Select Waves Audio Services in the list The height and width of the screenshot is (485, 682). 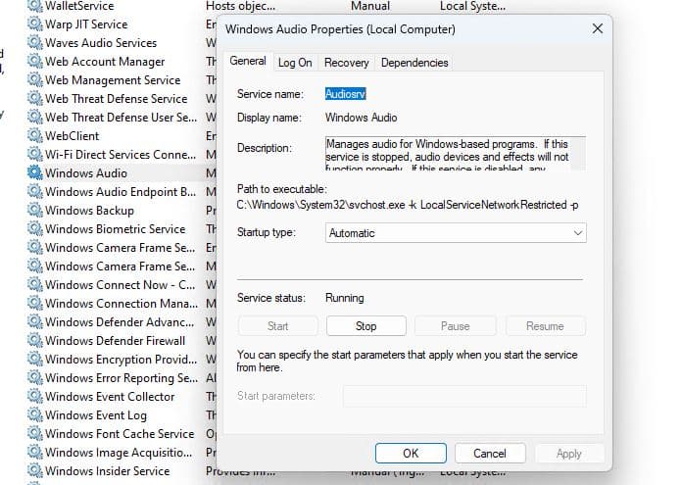pos(101,43)
